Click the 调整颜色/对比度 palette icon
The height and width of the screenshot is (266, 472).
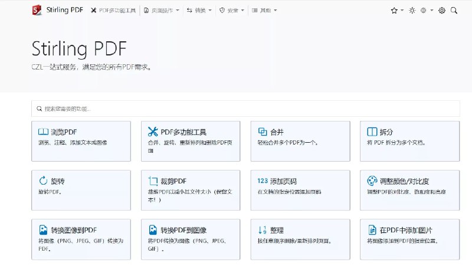point(372,181)
